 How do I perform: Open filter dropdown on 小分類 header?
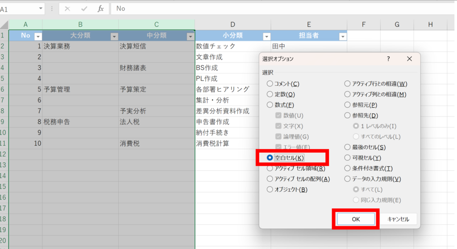click(x=266, y=37)
